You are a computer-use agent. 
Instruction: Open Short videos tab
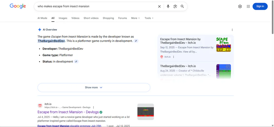pyautogui.click(x=91, y=18)
